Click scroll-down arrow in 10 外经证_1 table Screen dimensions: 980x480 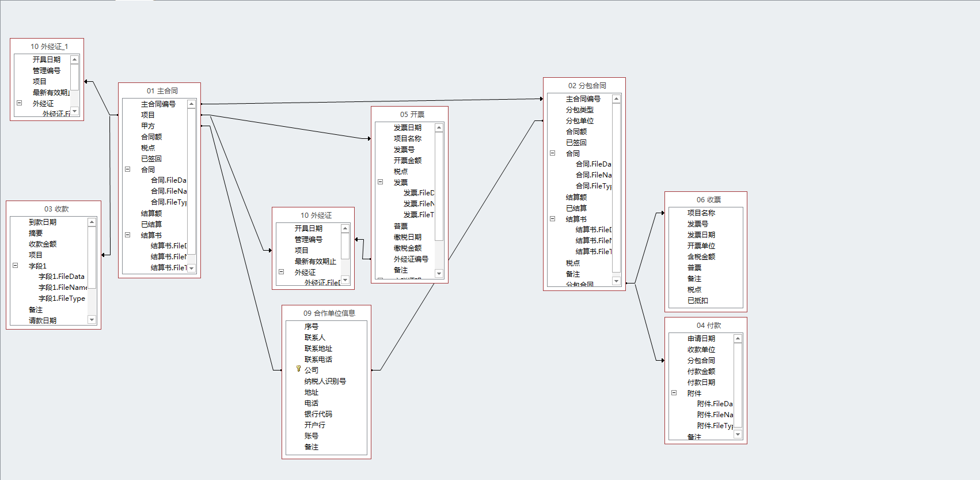point(74,111)
